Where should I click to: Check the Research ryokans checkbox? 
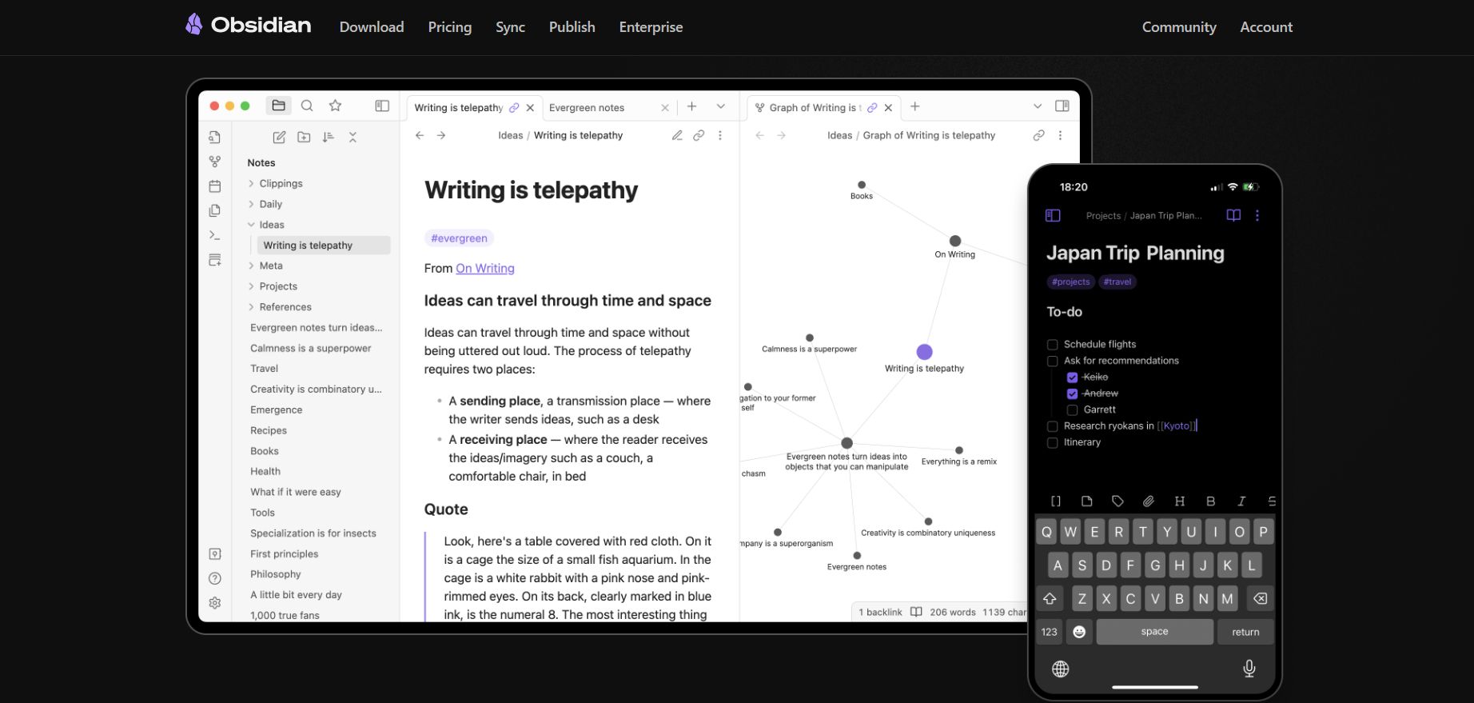pyautogui.click(x=1053, y=426)
